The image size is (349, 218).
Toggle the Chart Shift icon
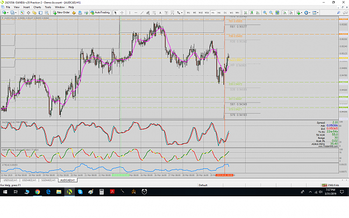point(291,13)
